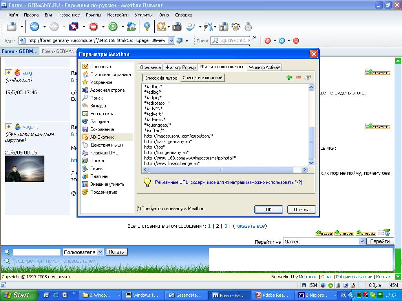Select the */guanggao/* filter entry
This screenshot has width=402, height=301.
coord(158,125)
